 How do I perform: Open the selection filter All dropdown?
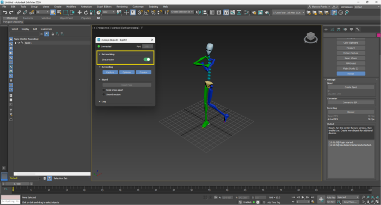pyautogui.click(x=43, y=12)
